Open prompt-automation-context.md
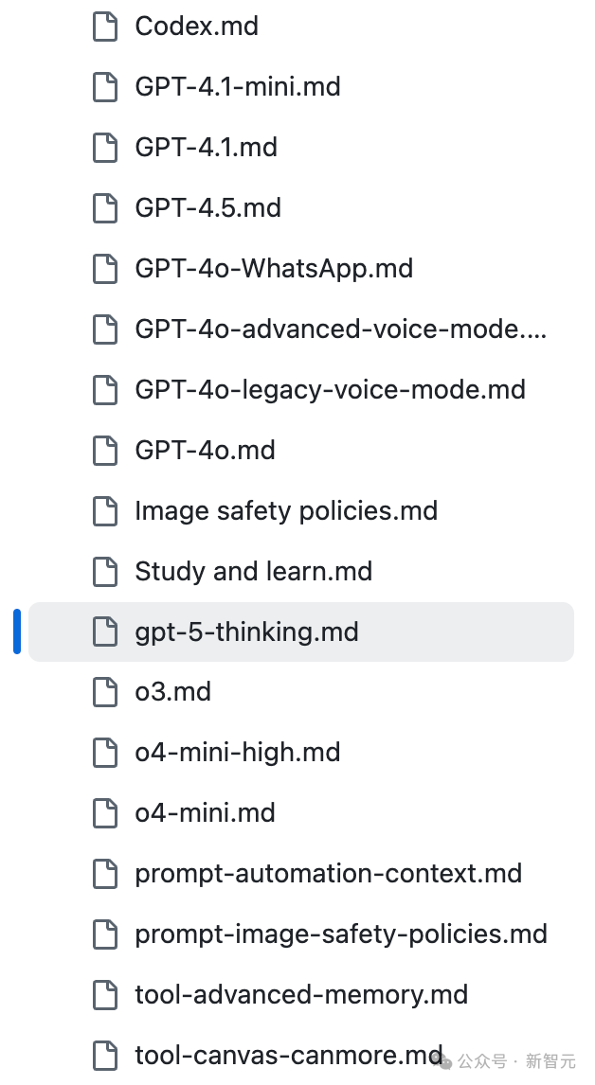This screenshot has width=595, height=1085. pos(328,873)
